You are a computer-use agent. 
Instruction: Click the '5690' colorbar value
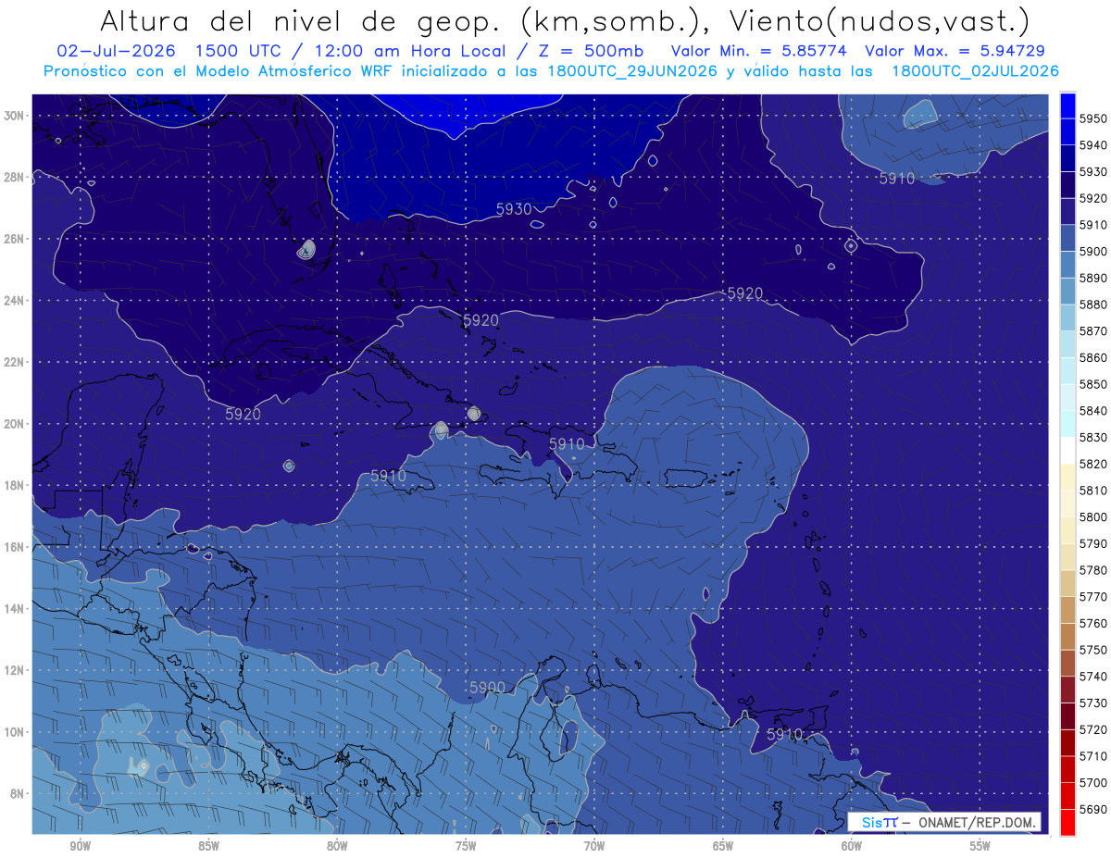(x=1093, y=809)
